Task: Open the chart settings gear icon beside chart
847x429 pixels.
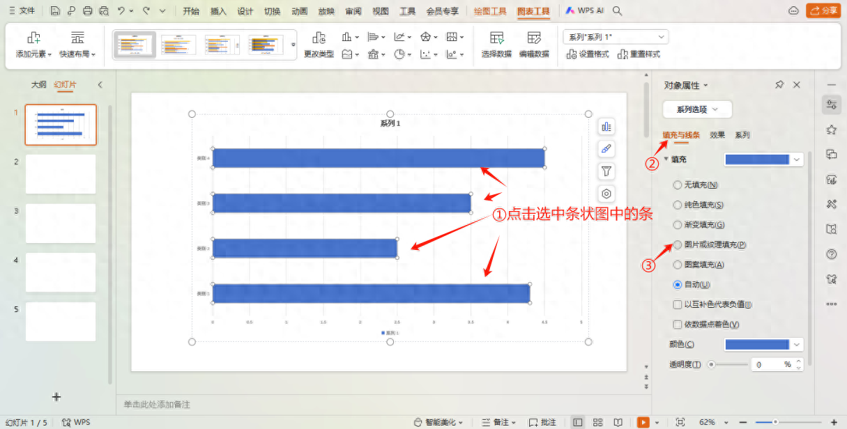Action: 606,193
